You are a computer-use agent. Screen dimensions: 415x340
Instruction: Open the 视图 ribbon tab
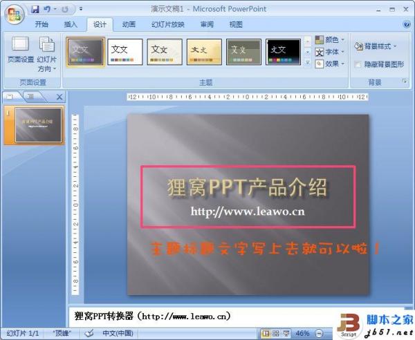pos(236,25)
